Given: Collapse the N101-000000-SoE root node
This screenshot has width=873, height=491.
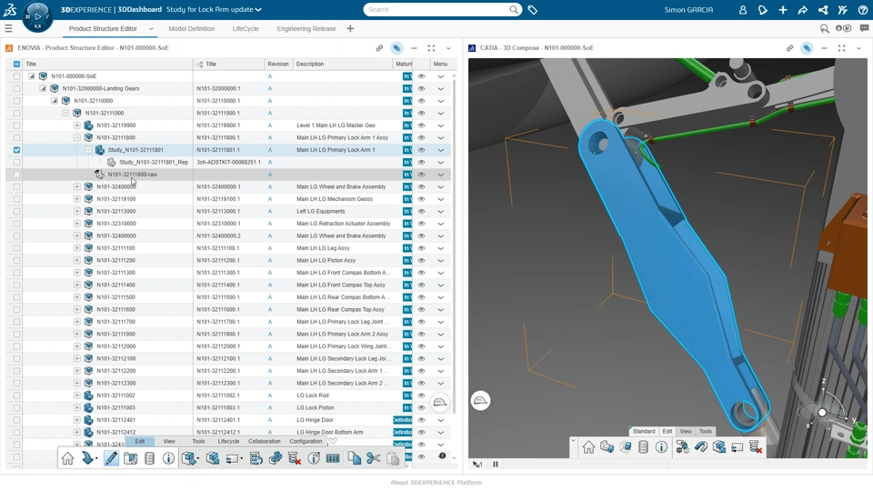Looking at the screenshot, I should [32, 76].
